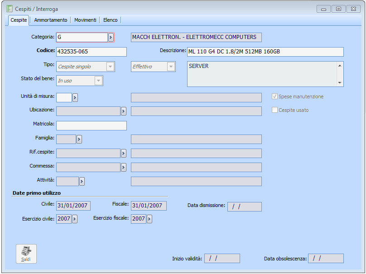Screen dimensions: 366x274
Task: Click the Inizio validità date field
Action: pyautogui.click(x=222, y=258)
